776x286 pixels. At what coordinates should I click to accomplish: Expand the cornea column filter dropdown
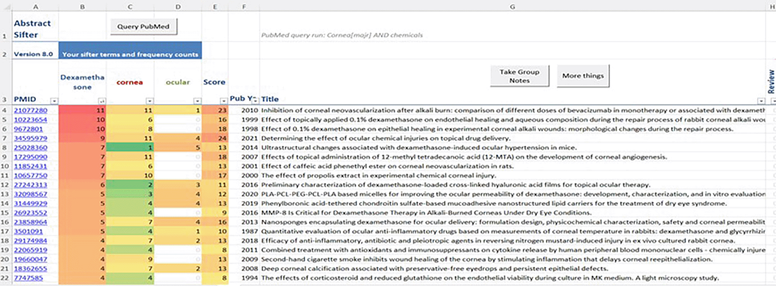(x=149, y=101)
